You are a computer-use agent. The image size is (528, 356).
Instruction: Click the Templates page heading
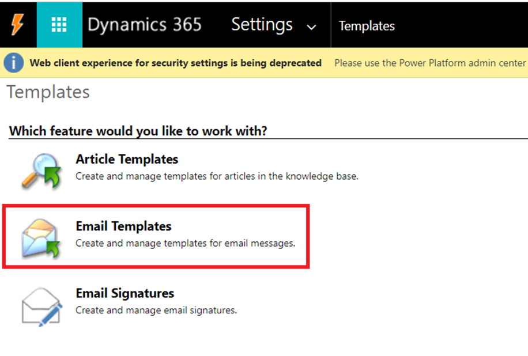[x=48, y=92]
